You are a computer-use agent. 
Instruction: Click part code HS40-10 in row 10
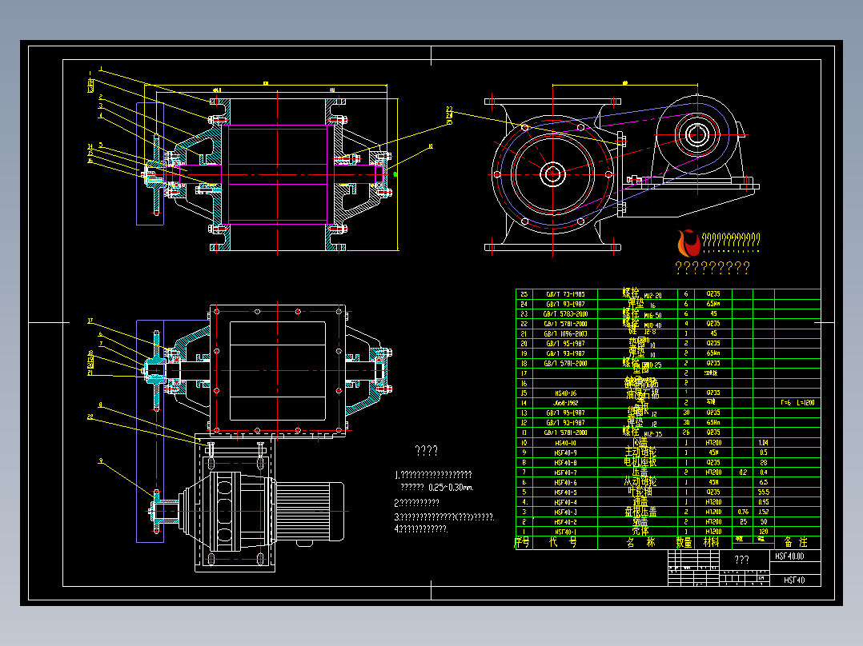click(566, 443)
